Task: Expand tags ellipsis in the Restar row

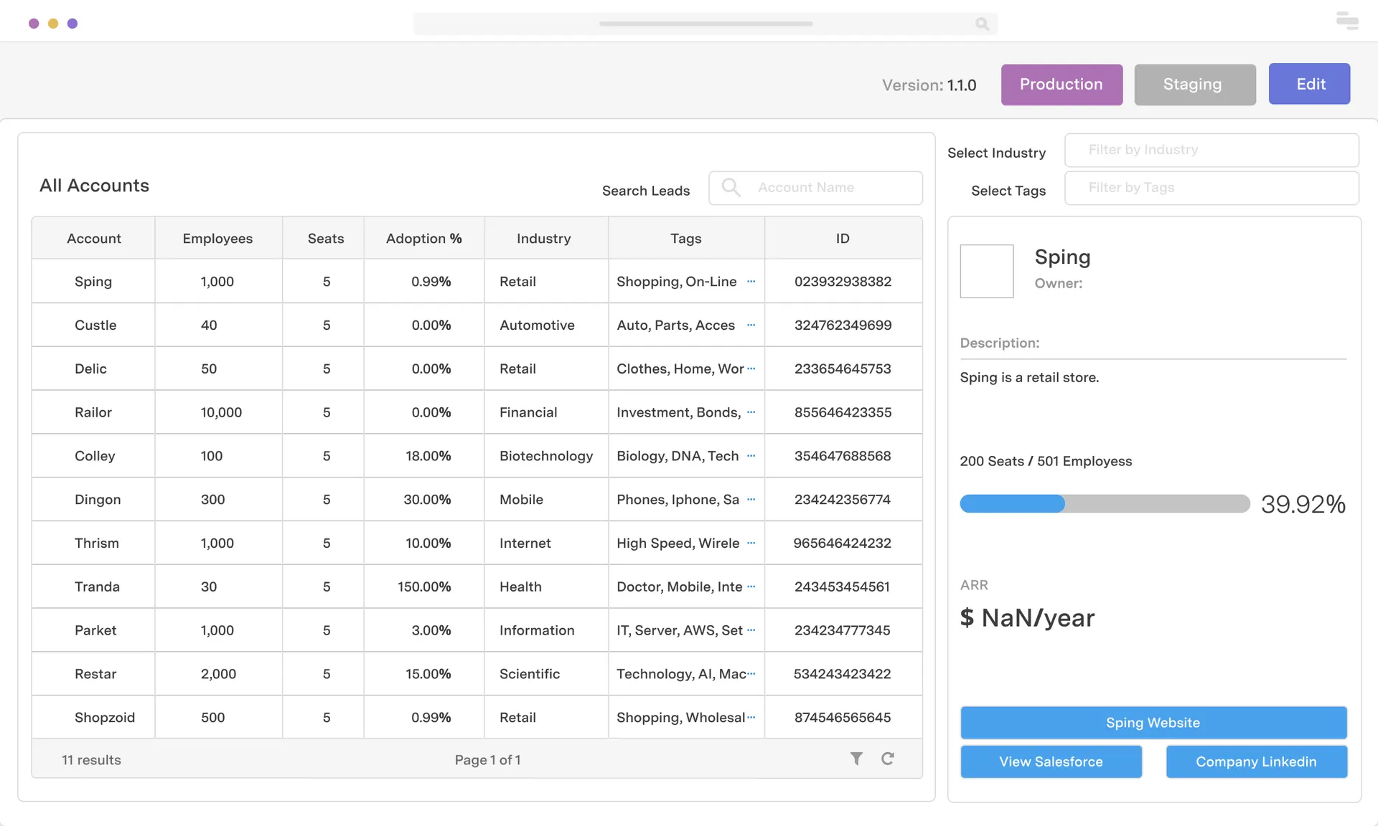Action: coord(751,674)
